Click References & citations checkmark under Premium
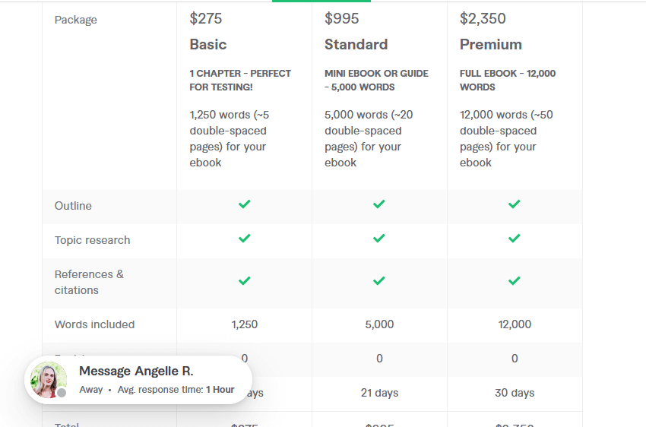Image resolution: width=646 pixels, height=427 pixels. 515,281
